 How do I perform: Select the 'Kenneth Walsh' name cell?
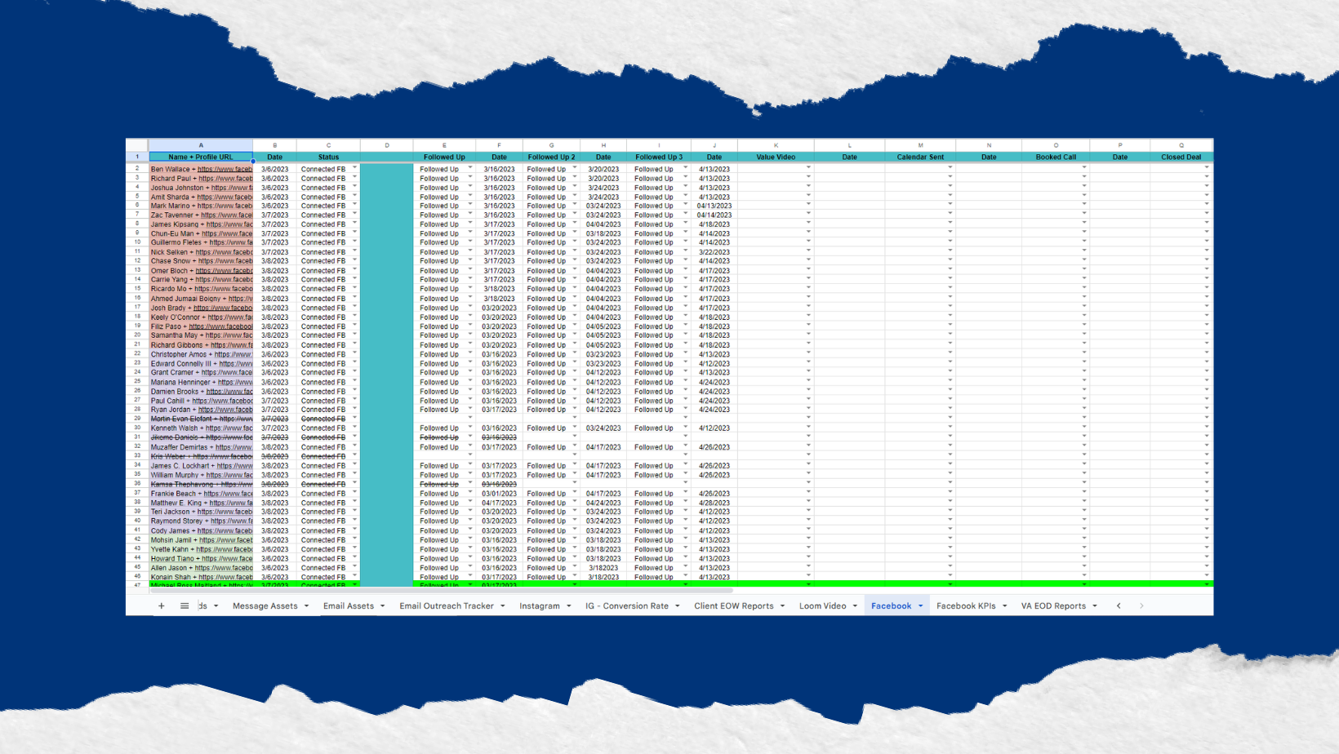tap(201, 428)
